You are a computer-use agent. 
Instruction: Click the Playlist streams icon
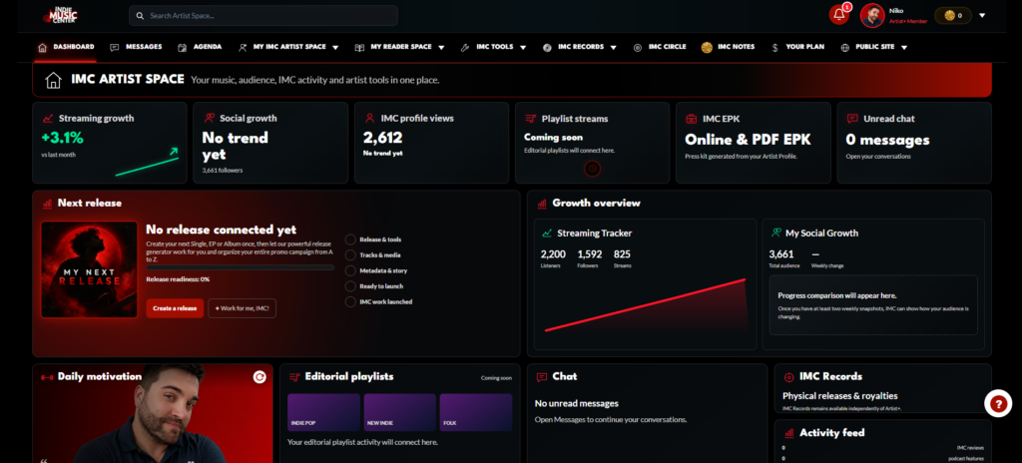click(x=531, y=119)
